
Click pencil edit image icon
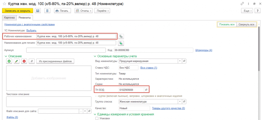[17, 61]
